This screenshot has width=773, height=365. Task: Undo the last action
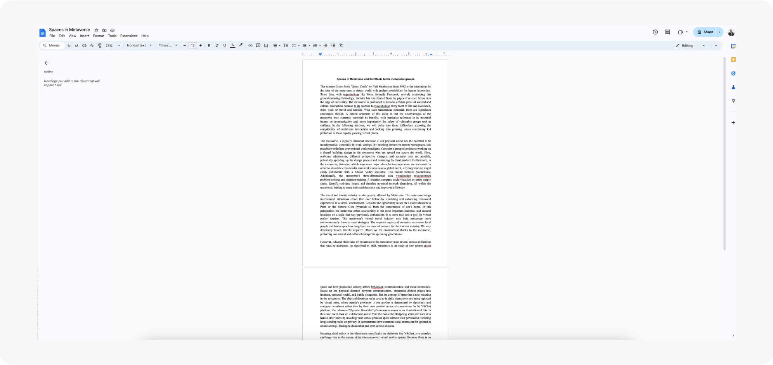pyautogui.click(x=69, y=46)
